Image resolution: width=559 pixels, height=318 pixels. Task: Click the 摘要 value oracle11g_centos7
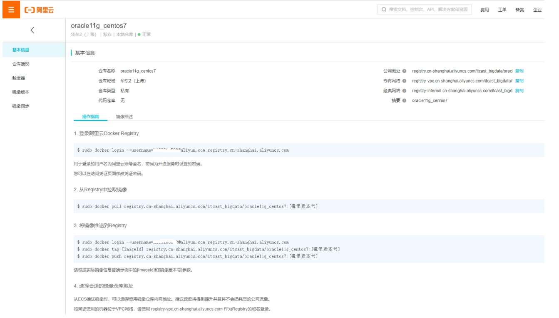point(430,100)
